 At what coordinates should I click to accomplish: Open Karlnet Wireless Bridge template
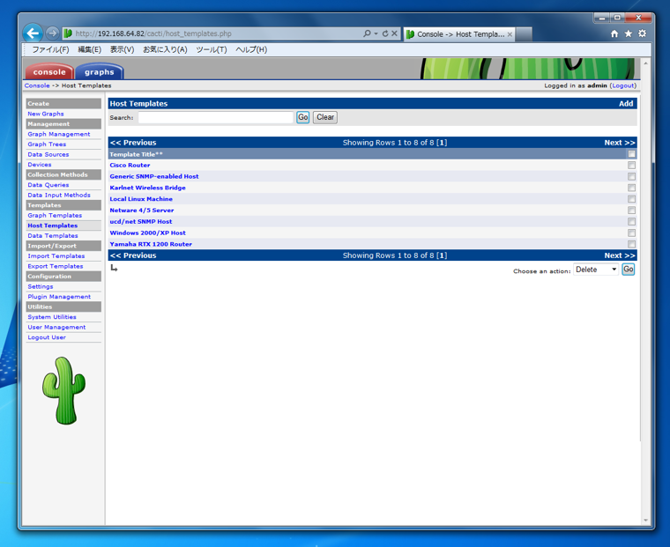147,188
